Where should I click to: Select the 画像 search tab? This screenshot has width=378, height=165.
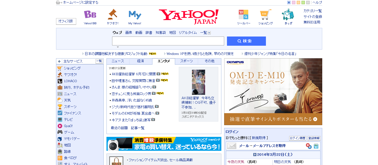tap(129, 33)
